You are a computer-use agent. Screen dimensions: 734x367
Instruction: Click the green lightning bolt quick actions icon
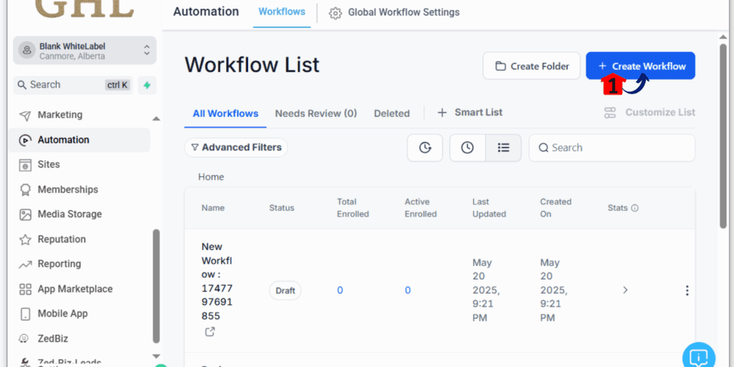coord(147,85)
